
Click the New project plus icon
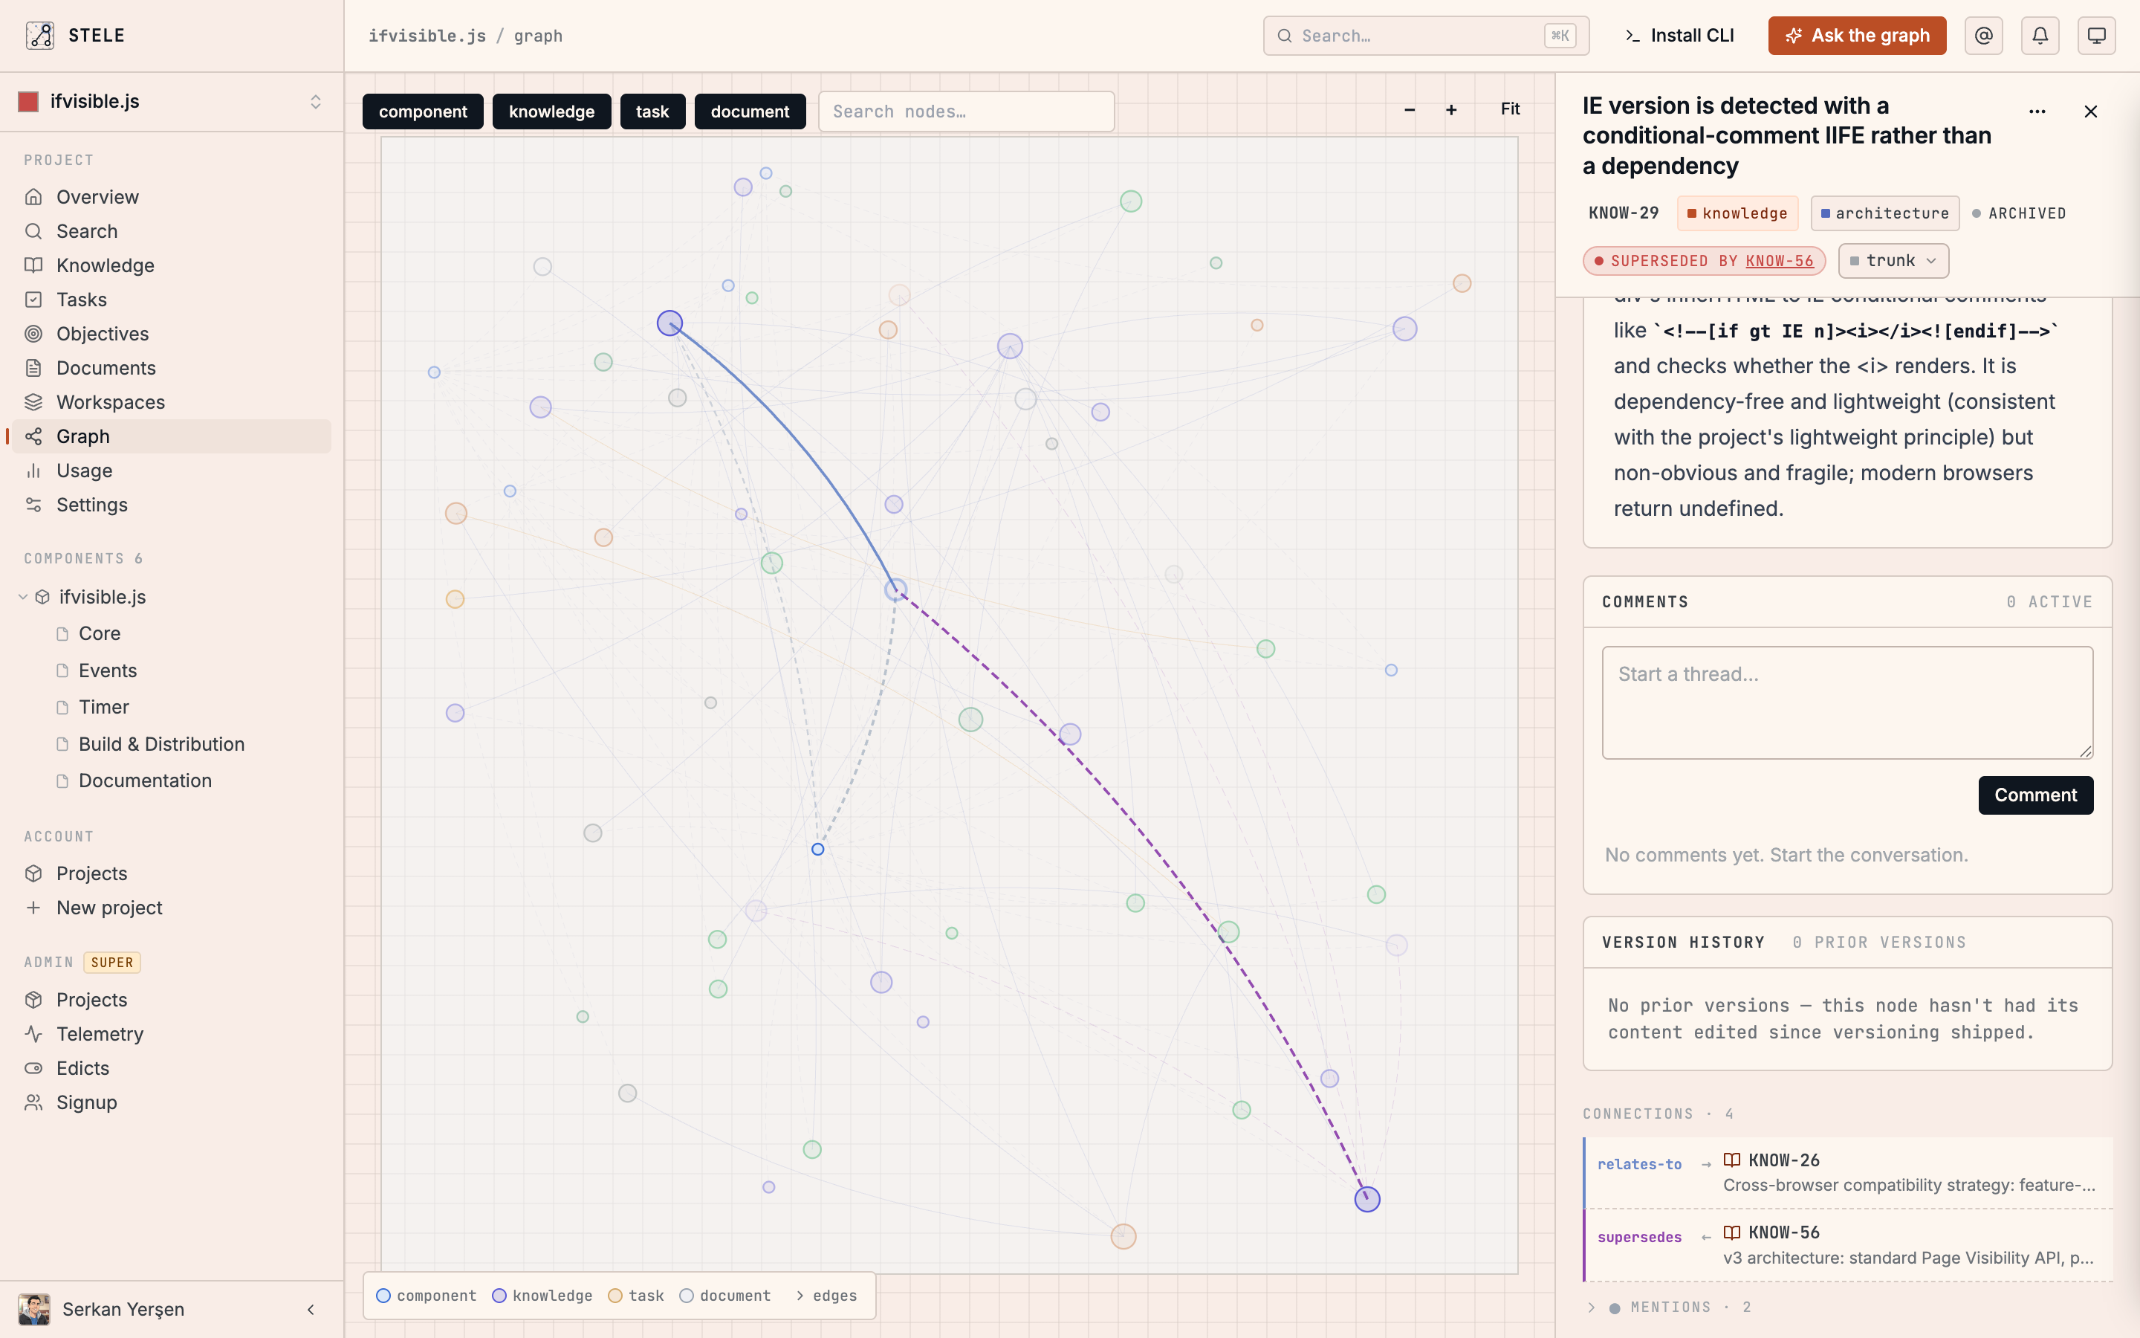pos(33,908)
